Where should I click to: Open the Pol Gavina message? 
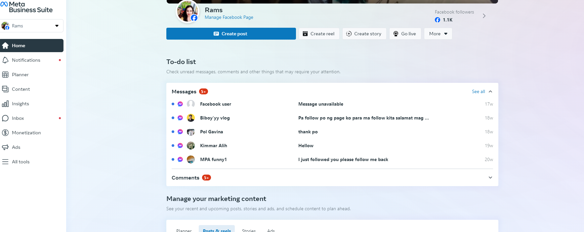click(x=332, y=132)
